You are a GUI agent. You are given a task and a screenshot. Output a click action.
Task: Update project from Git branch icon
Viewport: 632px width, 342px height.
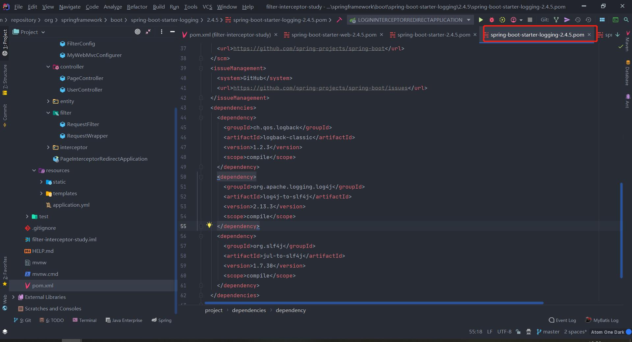(x=556, y=20)
